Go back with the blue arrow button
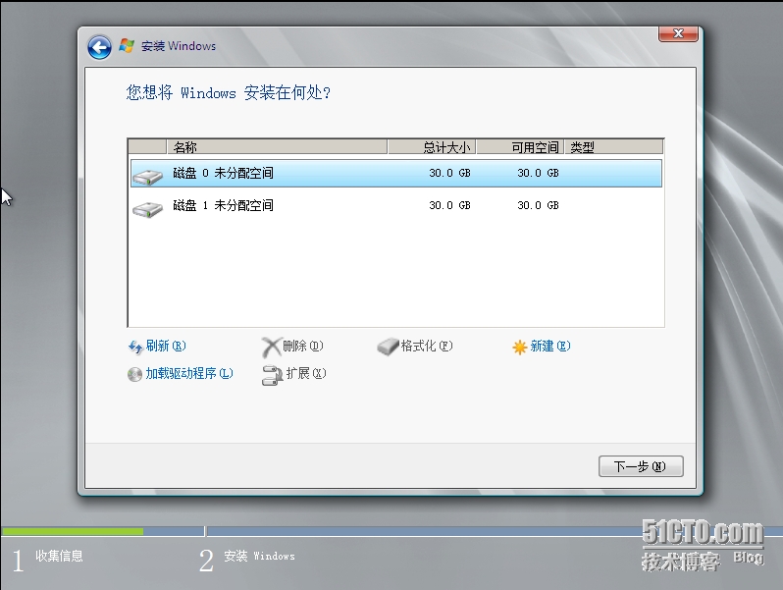This screenshot has width=783, height=590. (x=99, y=48)
